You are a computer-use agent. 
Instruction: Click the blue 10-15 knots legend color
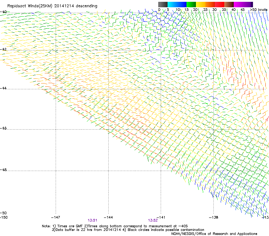182,4
